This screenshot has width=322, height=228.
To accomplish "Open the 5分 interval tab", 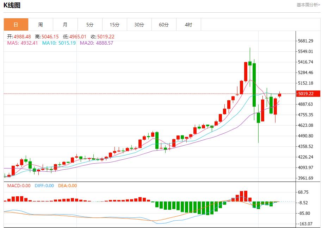I will (90, 25).
